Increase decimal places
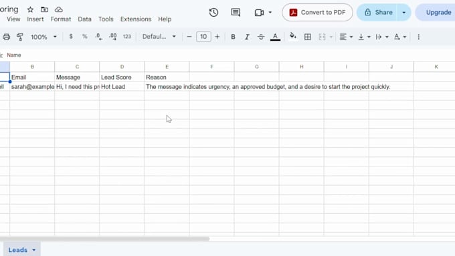The image size is (455, 256). click(x=112, y=37)
